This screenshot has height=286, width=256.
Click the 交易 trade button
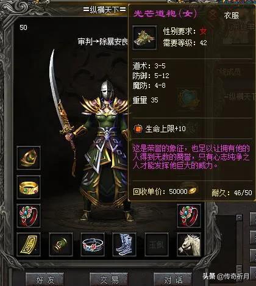click(109, 280)
